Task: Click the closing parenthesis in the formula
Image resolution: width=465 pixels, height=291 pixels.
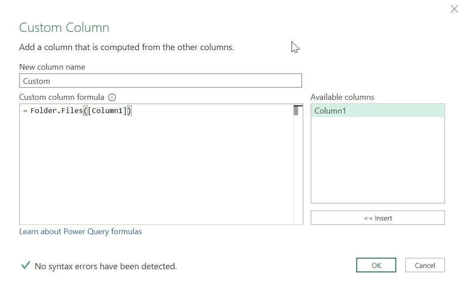Action: 129,110
